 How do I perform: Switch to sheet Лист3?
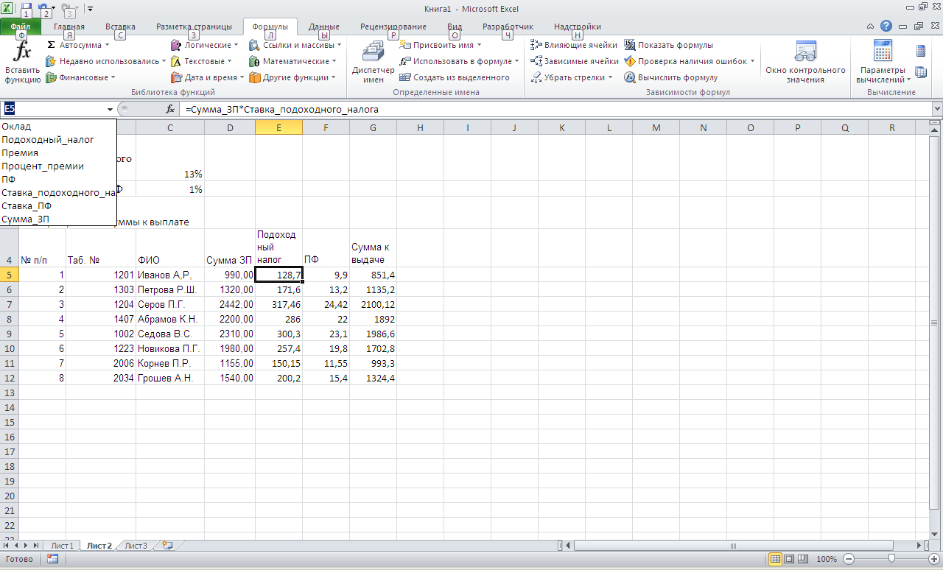136,546
